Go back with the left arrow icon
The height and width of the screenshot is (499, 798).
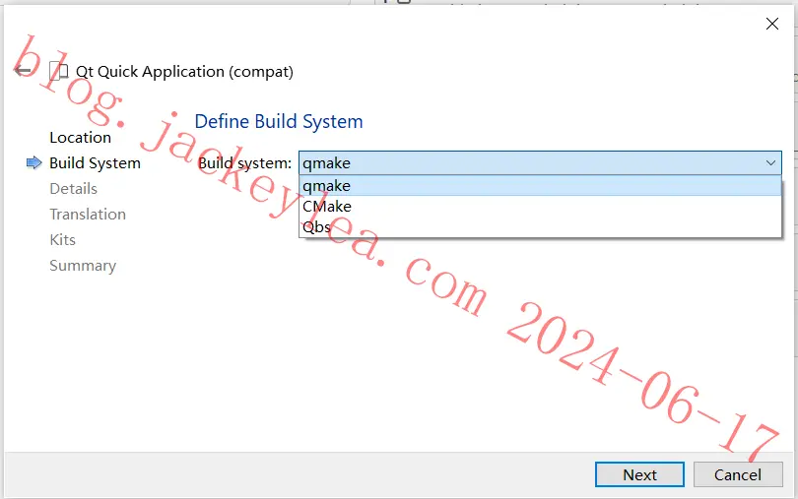[22, 71]
